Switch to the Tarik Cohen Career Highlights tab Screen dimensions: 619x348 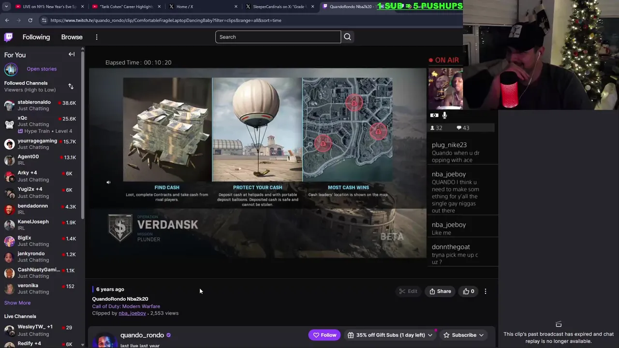point(126,7)
